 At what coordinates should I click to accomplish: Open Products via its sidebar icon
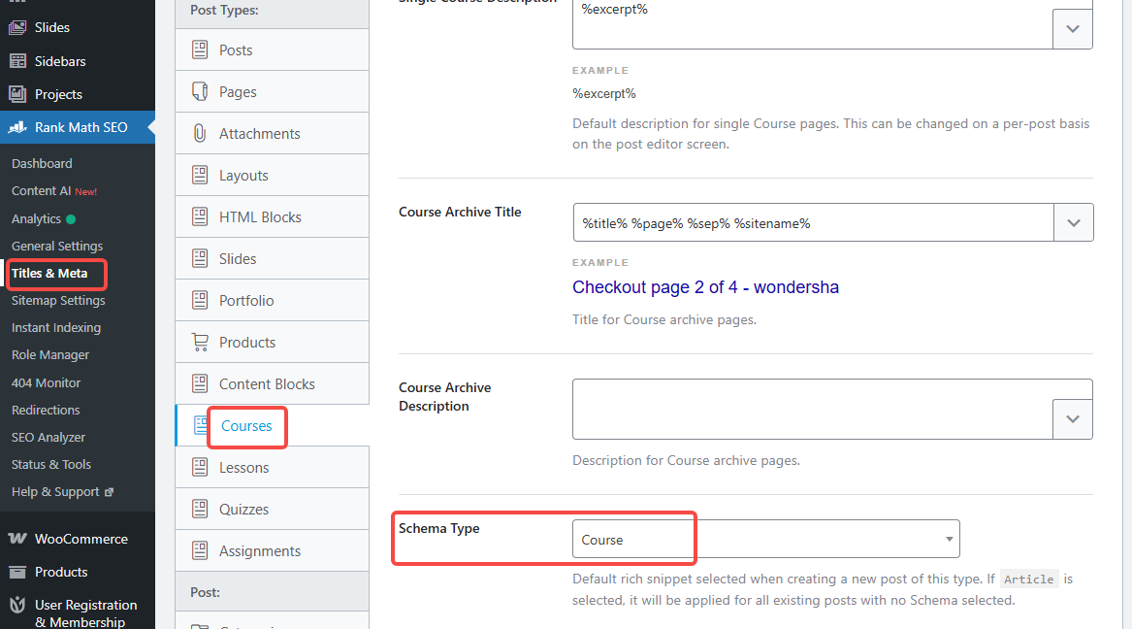coord(19,572)
